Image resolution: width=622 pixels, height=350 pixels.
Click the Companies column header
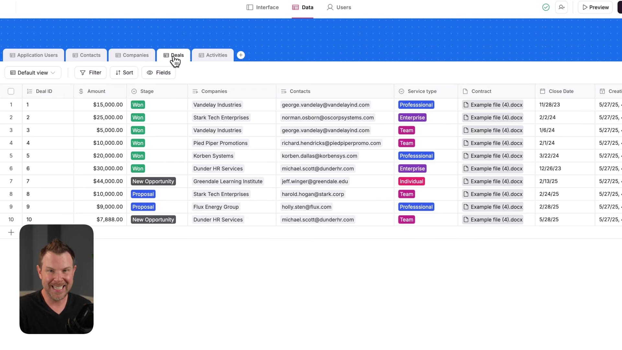click(x=232, y=91)
